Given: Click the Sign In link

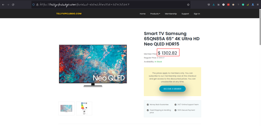Looking at the screenshot, I should point(197,14).
